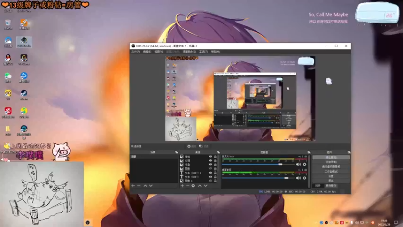Switch to the 转场特效 tab
The height and width of the screenshot is (227, 403).
point(331,186)
